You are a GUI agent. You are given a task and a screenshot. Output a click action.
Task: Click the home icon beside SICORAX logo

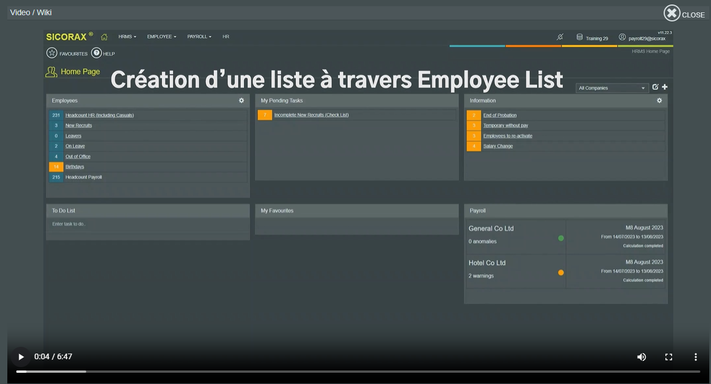[104, 37]
